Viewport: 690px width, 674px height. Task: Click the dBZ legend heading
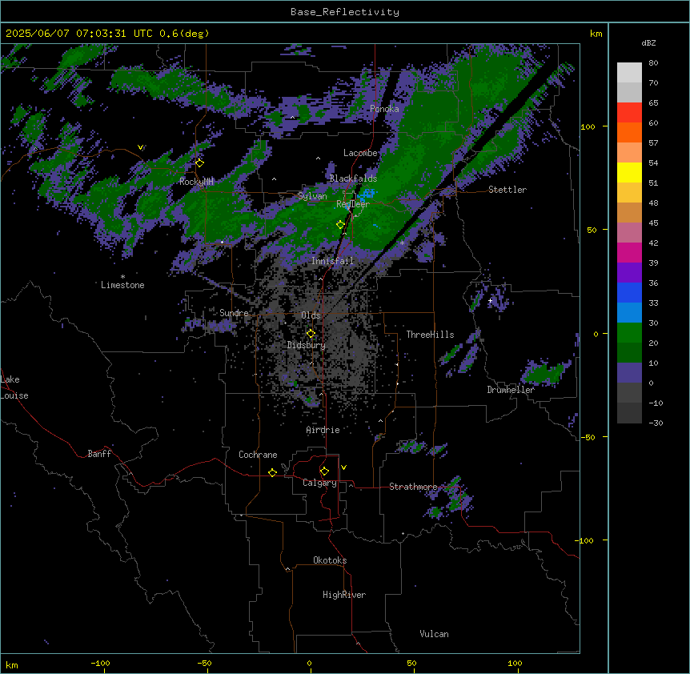click(x=648, y=43)
